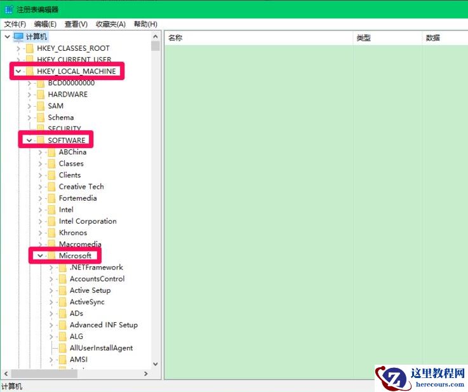
Task: Expand the HKEY_CLASSES_ROOT arrow
Action: pos(18,48)
